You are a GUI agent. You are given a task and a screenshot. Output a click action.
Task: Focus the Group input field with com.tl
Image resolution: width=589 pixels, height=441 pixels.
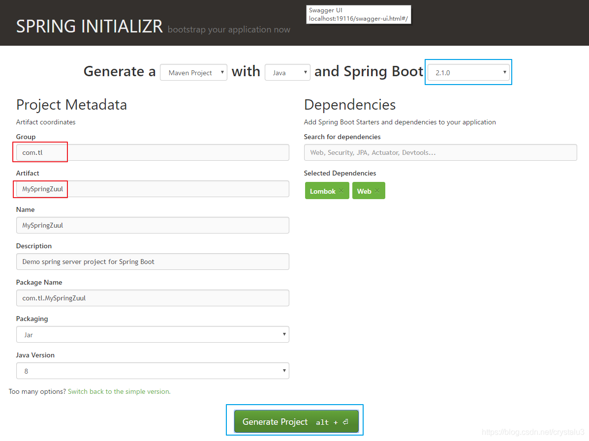tap(153, 152)
